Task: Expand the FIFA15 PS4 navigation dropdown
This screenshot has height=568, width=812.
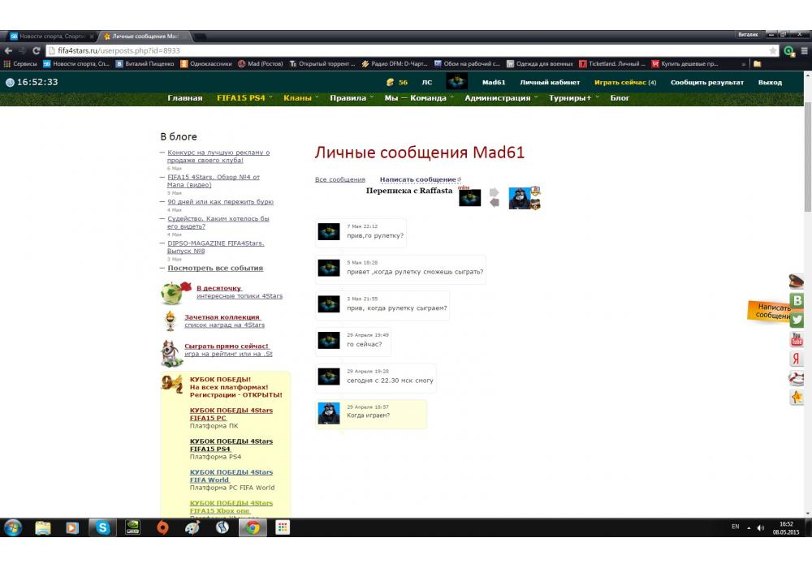Action: tap(244, 98)
